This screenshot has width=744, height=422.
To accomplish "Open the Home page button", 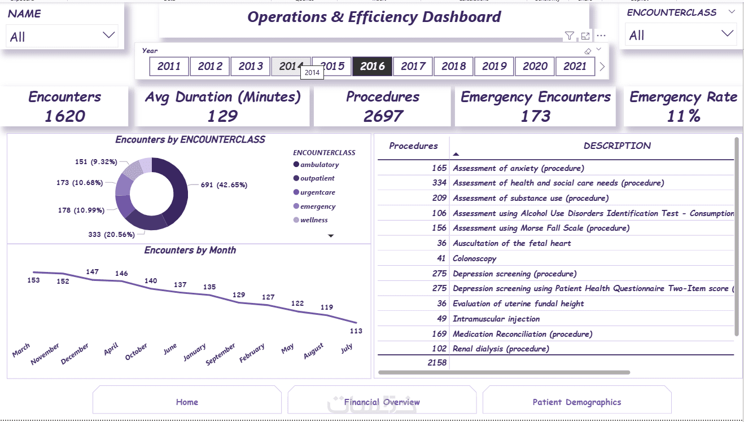I will click(187, 402).
